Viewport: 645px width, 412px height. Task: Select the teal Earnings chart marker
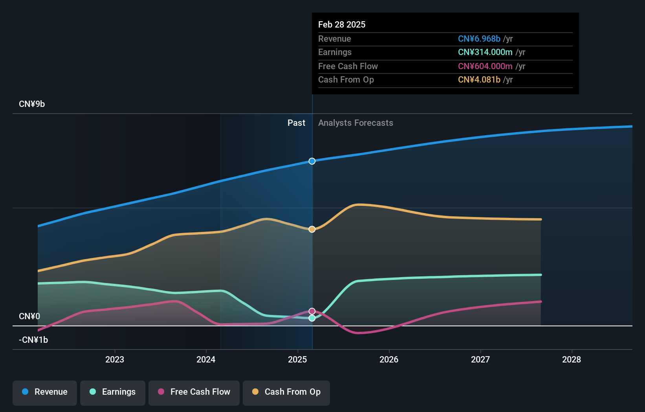click(312, 318)
